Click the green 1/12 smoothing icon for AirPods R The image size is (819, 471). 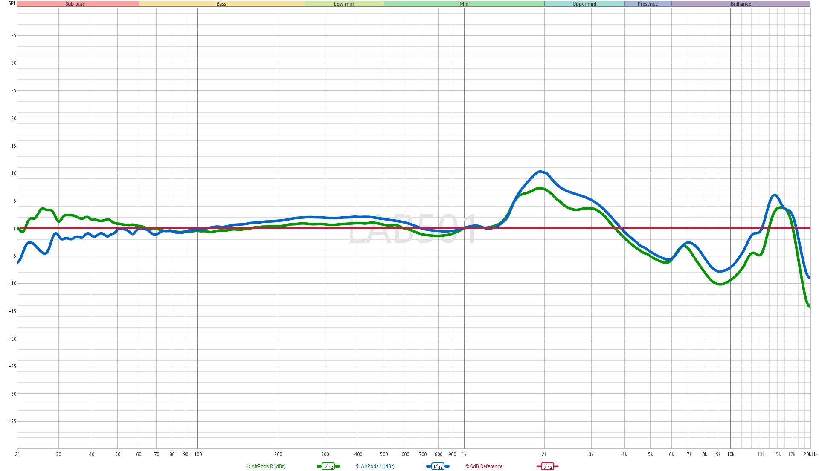[x=328, y=466]
